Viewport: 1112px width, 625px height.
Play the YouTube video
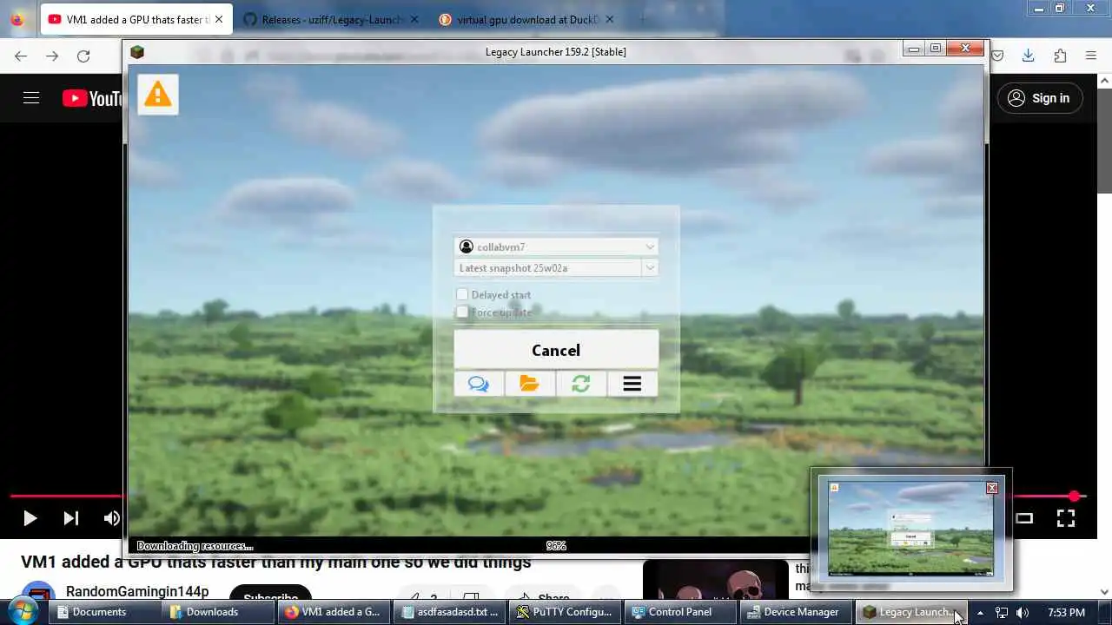[x=30, y=518]
